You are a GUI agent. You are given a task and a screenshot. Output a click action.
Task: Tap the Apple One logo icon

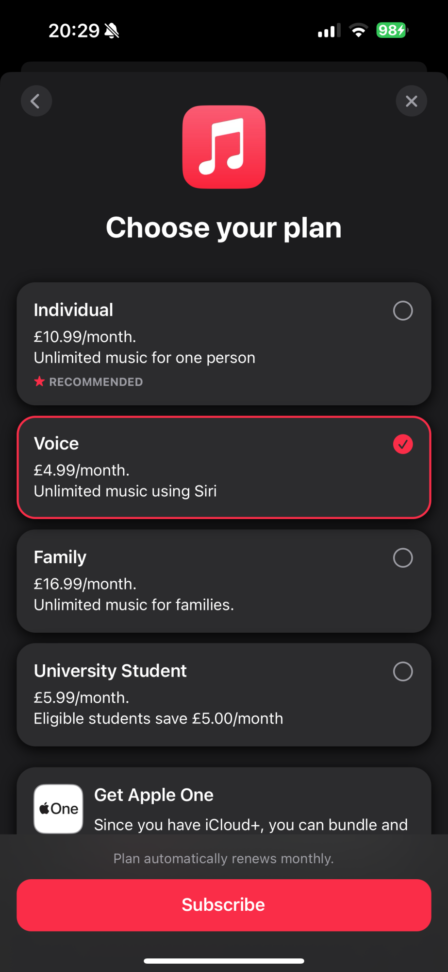(x=59, y=809)
